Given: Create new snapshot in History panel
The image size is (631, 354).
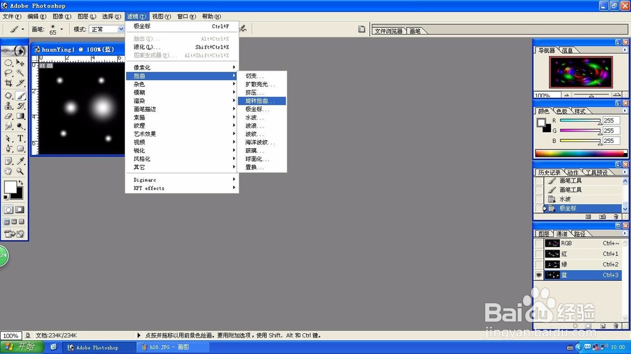Looking at the screenshot, I should click(x=602, y=217).
